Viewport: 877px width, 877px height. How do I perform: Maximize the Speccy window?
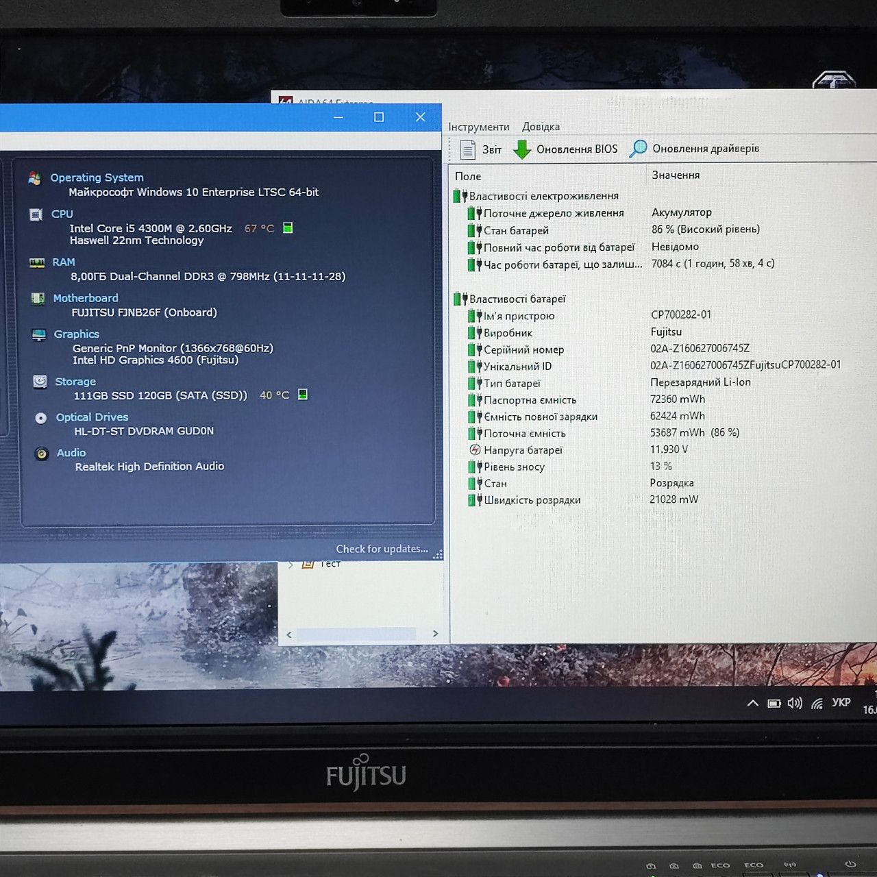[379, 117]
